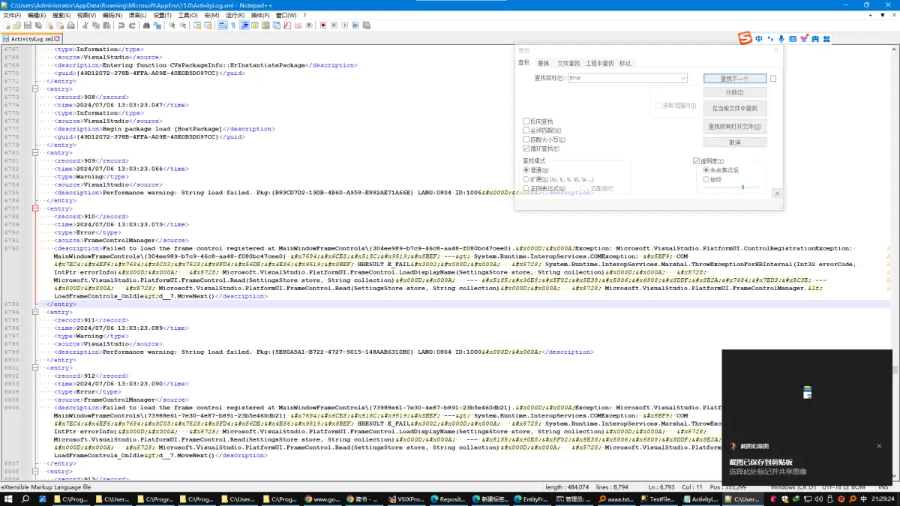This screenshot has width=900, height=506.
Task: Select the 始终 transparency radio
Action: pos(706,179)
